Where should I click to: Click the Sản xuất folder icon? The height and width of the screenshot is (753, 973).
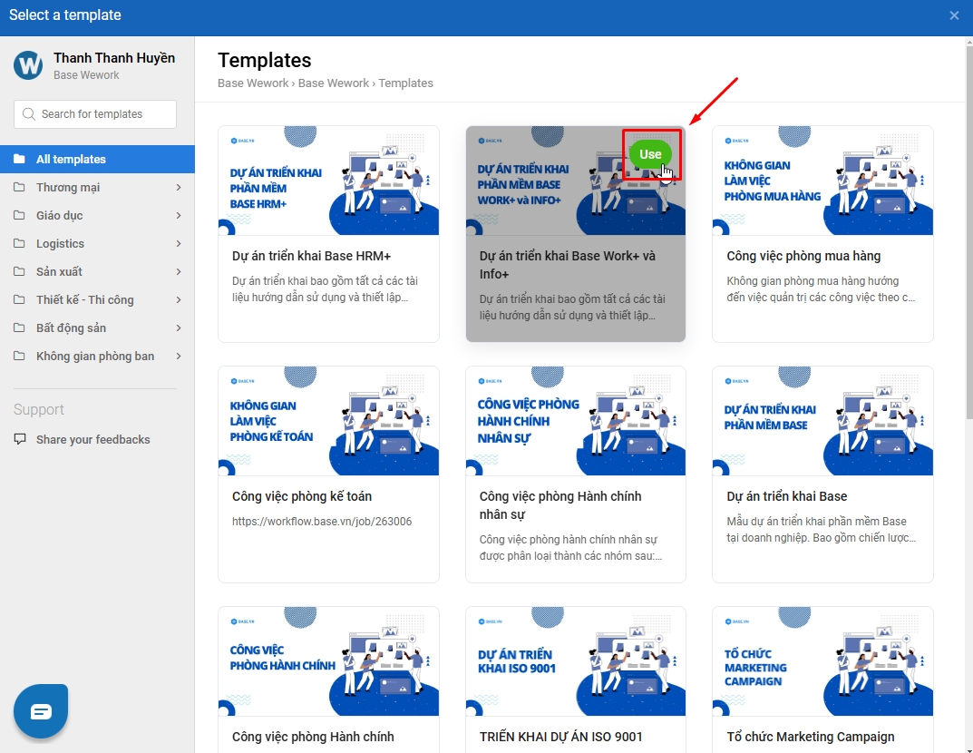point(19,271)
